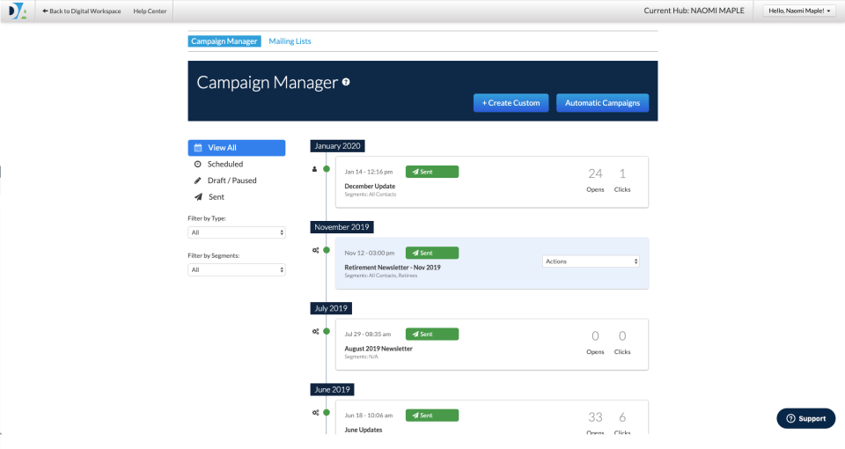Click the paper plane icon beside Sent filter
Image resolution: width=845 pixels, height=449 pixels.
coord(198,196)
